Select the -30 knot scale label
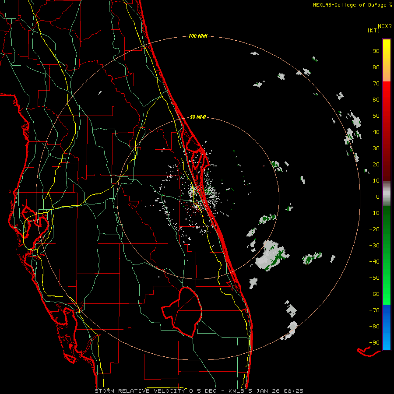The height and width of the screenshot is (394, 394). (374, 246)
